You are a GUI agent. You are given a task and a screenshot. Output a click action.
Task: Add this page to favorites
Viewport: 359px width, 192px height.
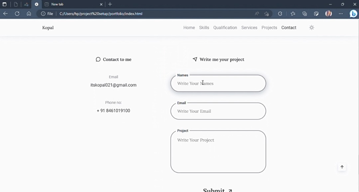[267, 14]
